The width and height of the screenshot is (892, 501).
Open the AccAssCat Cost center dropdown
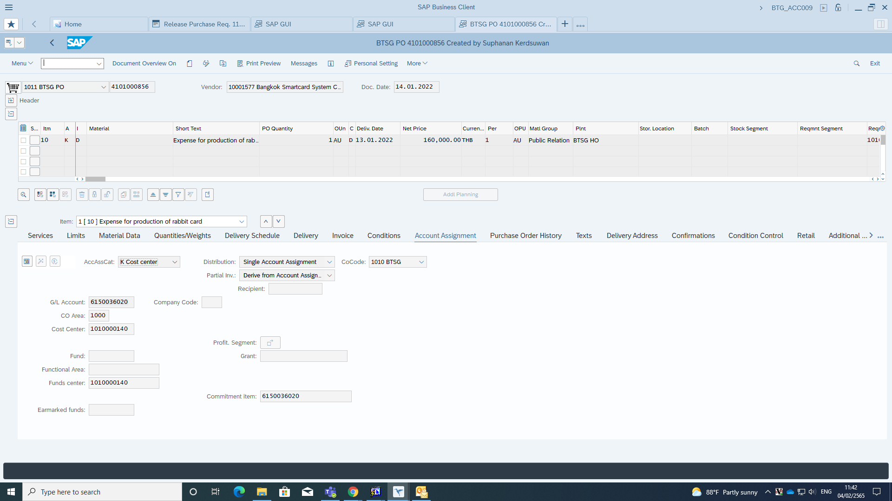(x=175, y=262)
